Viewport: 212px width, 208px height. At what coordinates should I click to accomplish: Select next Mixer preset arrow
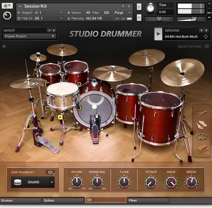click(54, 31)
